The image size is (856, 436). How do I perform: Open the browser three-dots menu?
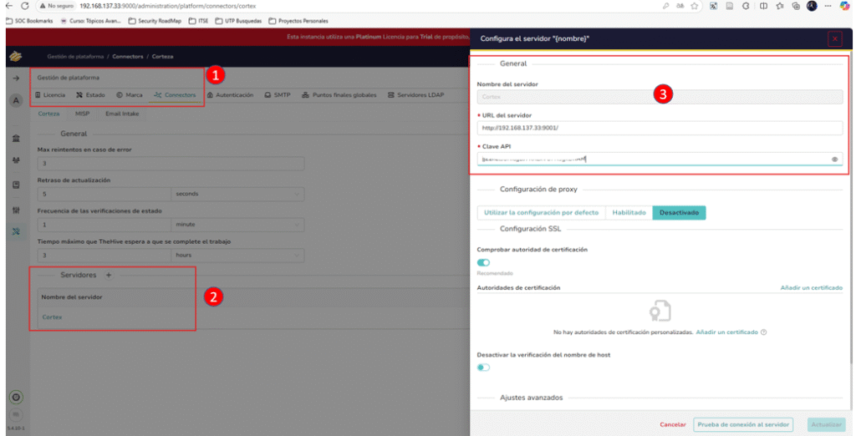[x=828, y=6]
